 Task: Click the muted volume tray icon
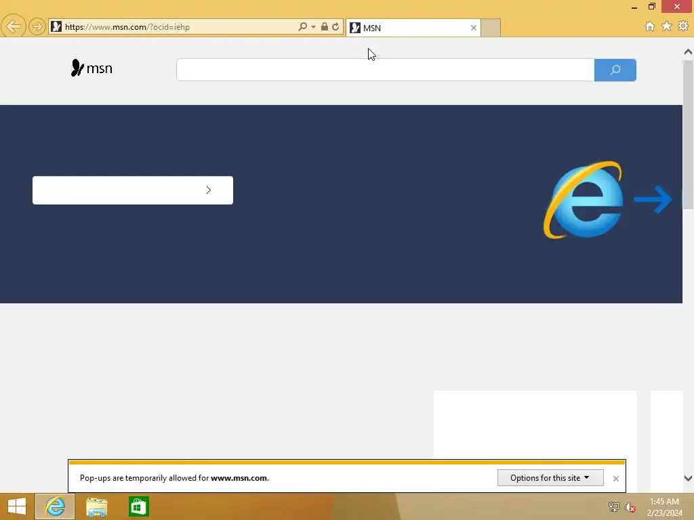pyautogui.click(x=630, y=507)
